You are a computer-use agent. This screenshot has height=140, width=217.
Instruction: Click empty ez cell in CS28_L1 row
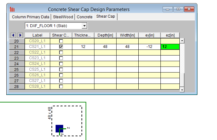coord(170,86)
